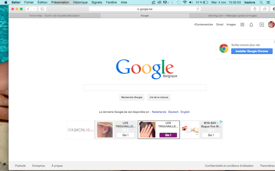Viewport: 275px width, 171px height.
Task: Open the Aide menu
Action: 124,2
